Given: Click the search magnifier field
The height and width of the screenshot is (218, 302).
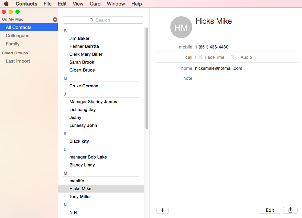Looking at the screenshot, I should 103,20.
